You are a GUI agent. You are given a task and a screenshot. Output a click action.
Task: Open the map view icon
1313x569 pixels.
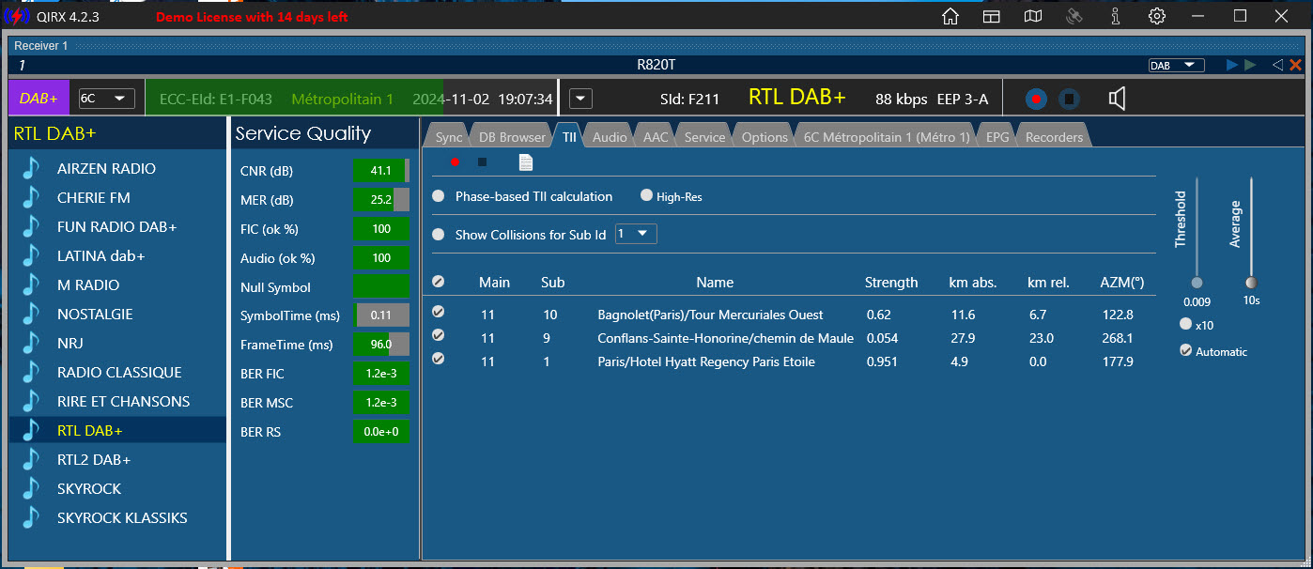pos(1033,16)
